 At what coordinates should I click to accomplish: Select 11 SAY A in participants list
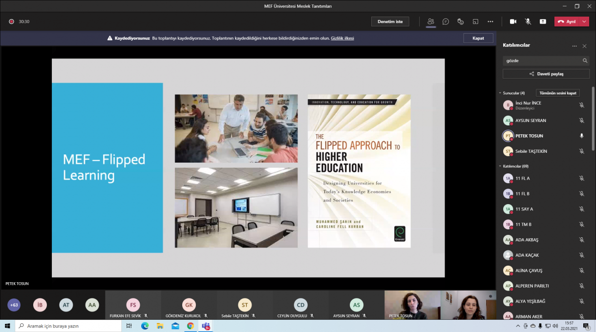pos(544,209)
